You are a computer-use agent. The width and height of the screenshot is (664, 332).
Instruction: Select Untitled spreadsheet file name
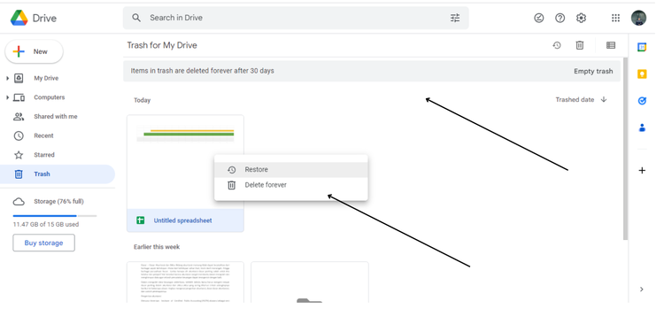click(x=182, y=220)
